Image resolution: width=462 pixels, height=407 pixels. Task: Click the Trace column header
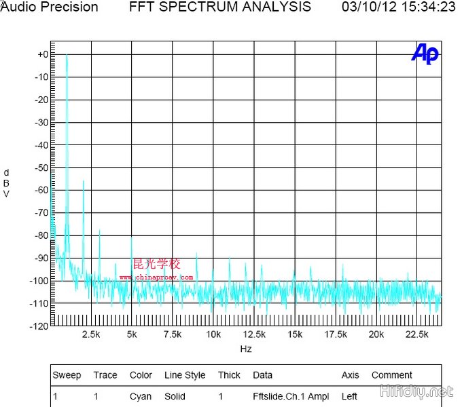105,375
